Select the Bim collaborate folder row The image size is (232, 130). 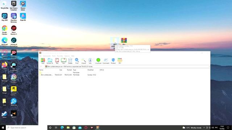coord(68,75)
